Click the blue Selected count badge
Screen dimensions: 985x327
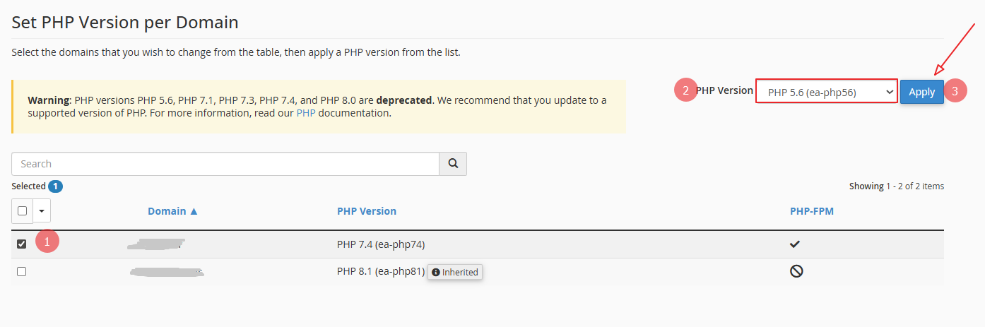pyautogui.click(x=56, y=186)
